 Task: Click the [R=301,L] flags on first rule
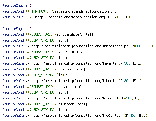121,17
